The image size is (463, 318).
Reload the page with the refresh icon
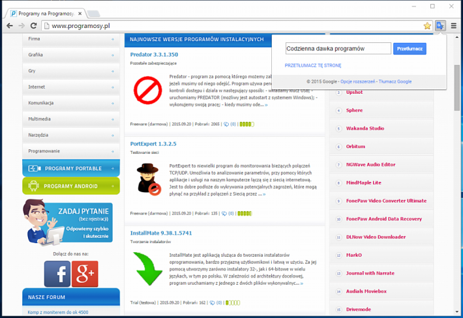tap(34, 25)
